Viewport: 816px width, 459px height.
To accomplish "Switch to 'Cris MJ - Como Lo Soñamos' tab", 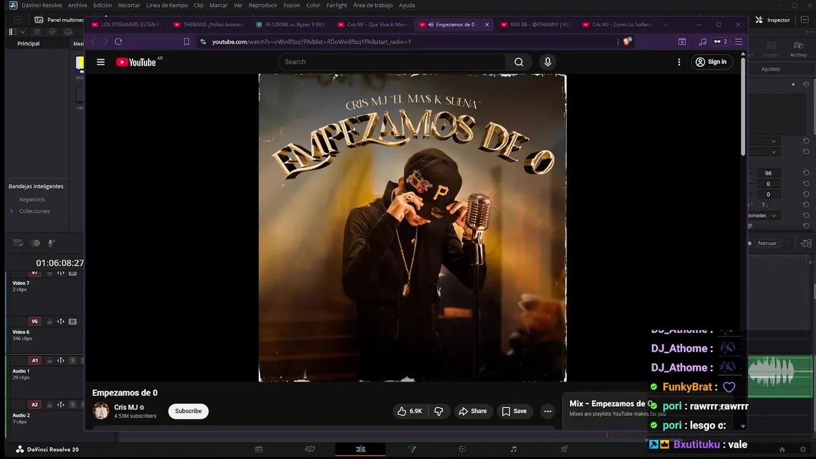I will 616,25.
